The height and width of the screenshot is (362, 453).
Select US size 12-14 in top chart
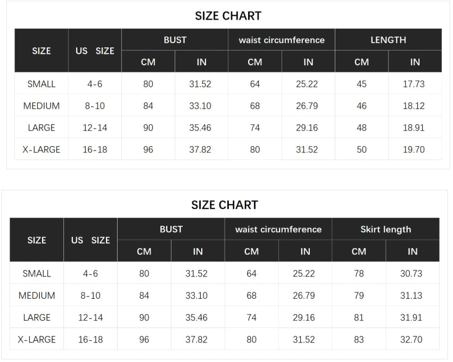(x=95, y=128)
